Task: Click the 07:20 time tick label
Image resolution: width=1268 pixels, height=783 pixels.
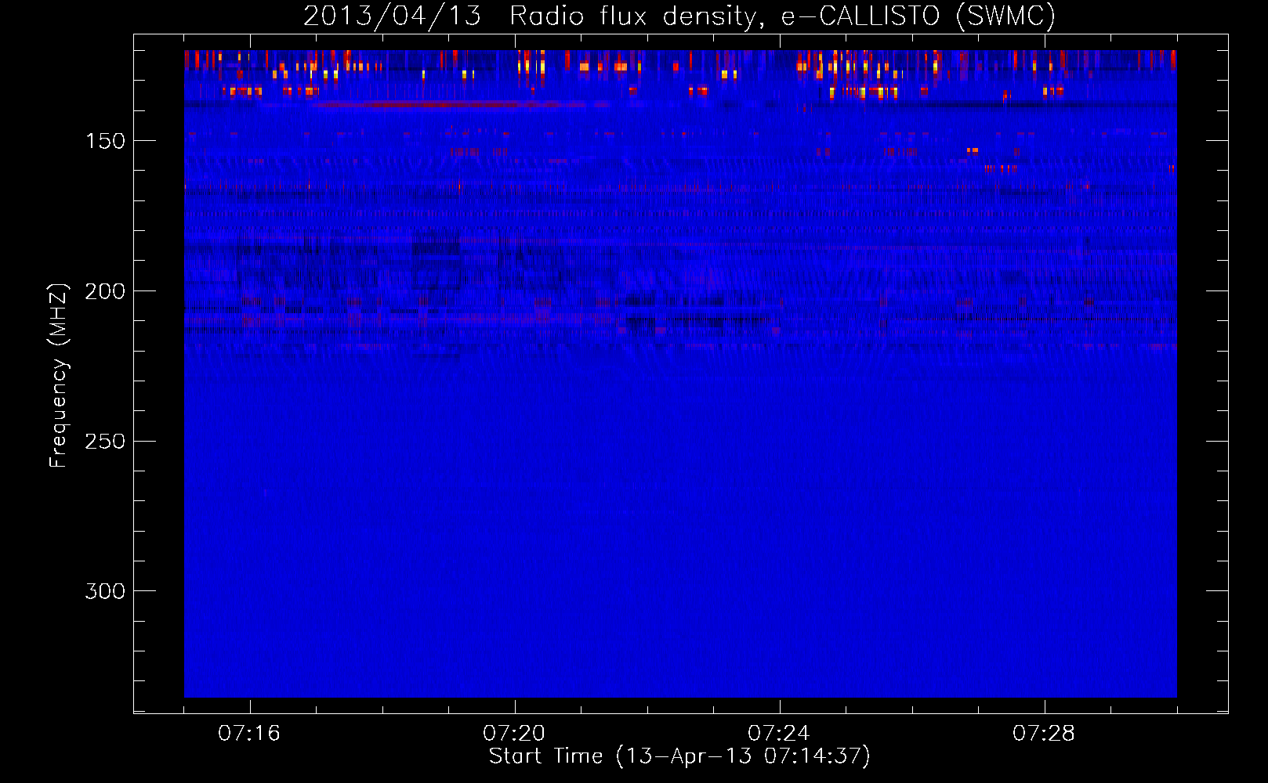Action: coord(514,733)
